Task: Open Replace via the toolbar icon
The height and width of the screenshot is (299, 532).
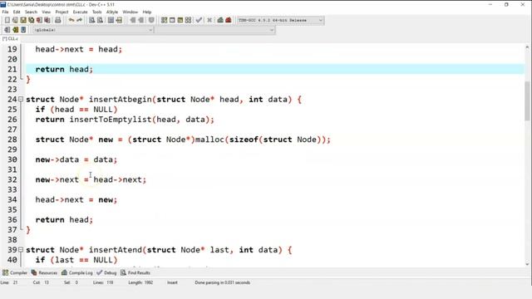Action: pos(100,20)
